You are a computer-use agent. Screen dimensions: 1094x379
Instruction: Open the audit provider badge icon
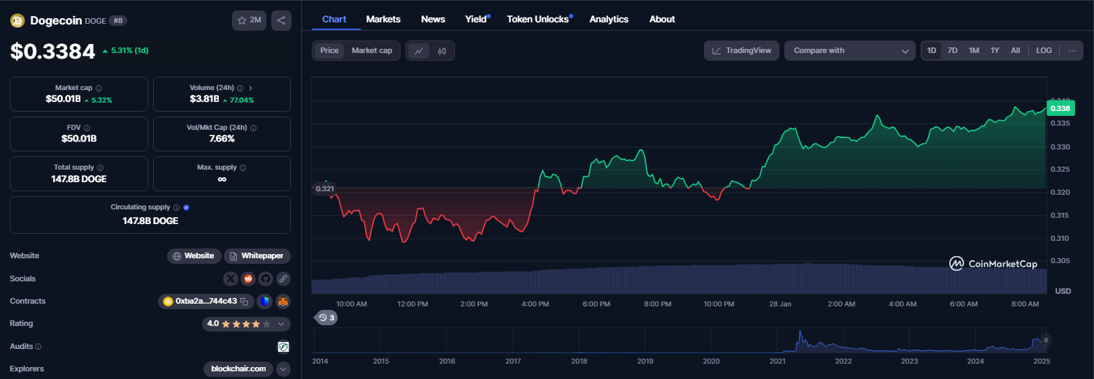coord(284,346)
